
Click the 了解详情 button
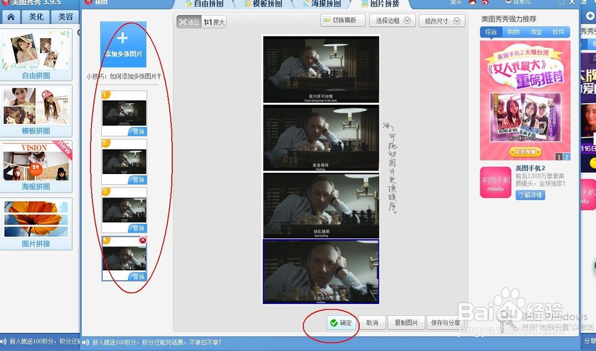pos(530,195)
